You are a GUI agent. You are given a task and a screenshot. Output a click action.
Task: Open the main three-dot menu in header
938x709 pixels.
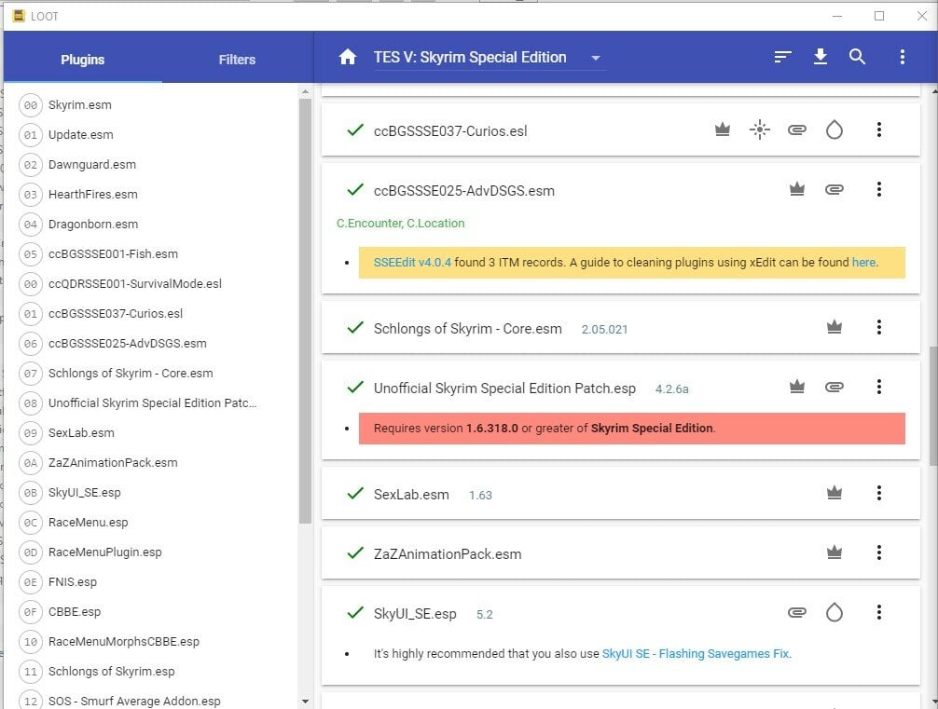[x=903, y=57]
